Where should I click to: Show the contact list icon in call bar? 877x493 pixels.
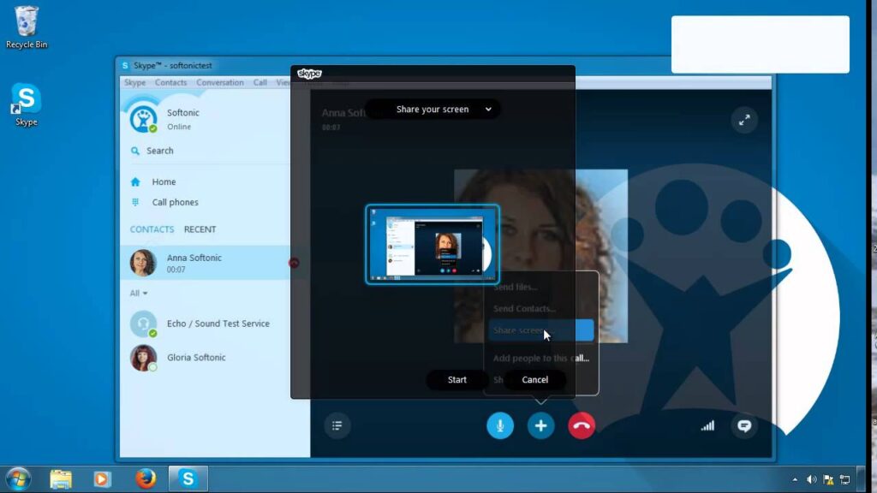click(x=337, y=426)
